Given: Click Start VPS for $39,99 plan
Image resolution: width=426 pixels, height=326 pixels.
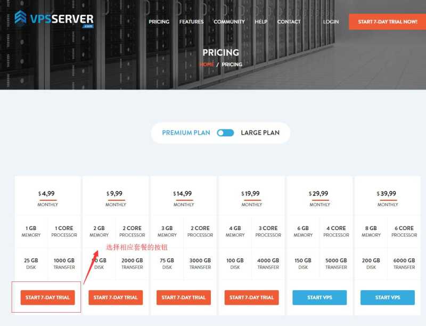Looking at the screenshot, I should (388, 297).
